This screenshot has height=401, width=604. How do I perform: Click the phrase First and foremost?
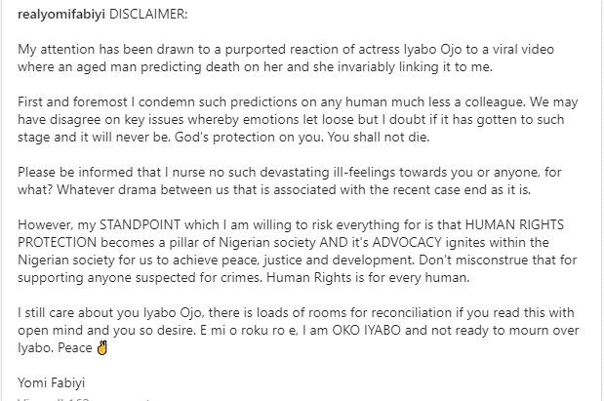pyautogui.click(x=72, y=102)
